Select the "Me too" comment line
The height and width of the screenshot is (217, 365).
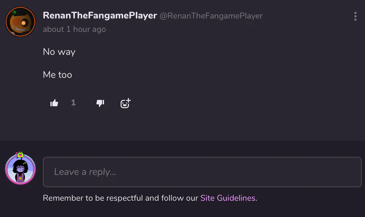coord(58,75)
